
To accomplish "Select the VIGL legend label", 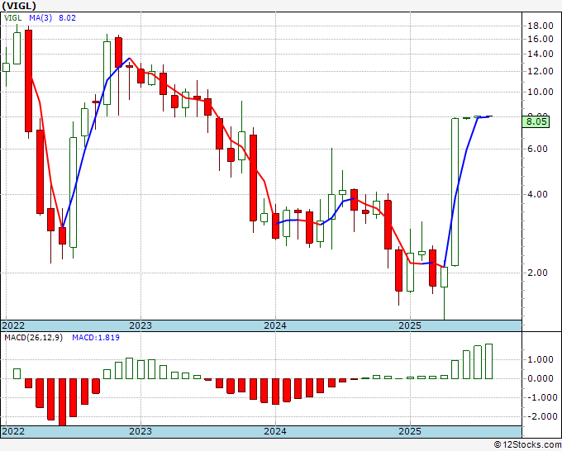I will click(13, 17).
